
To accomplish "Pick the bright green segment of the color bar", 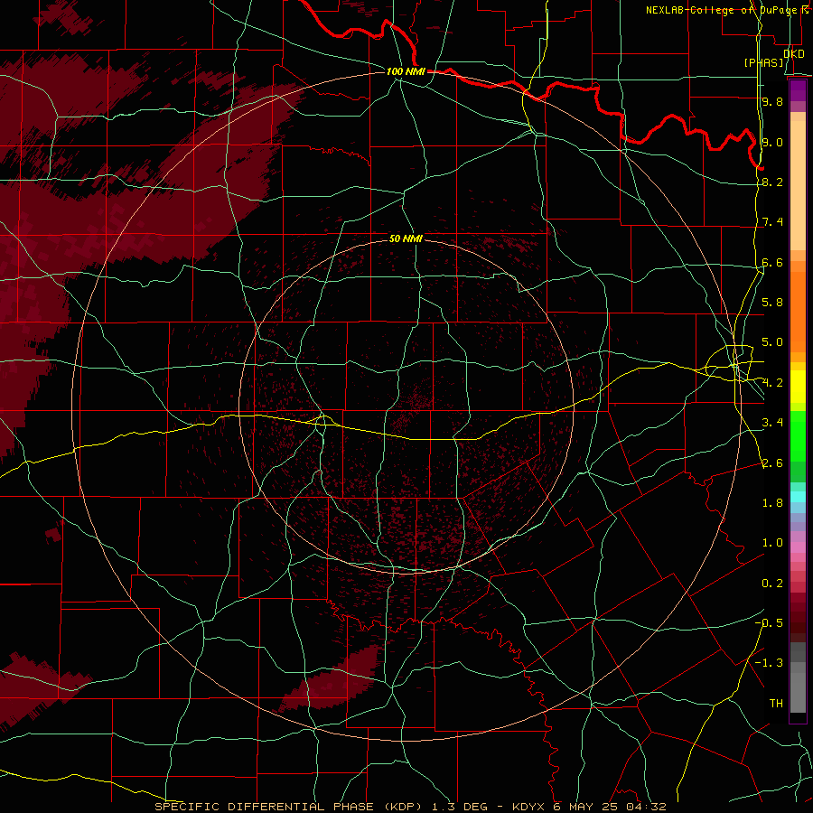I will (798, 436).
